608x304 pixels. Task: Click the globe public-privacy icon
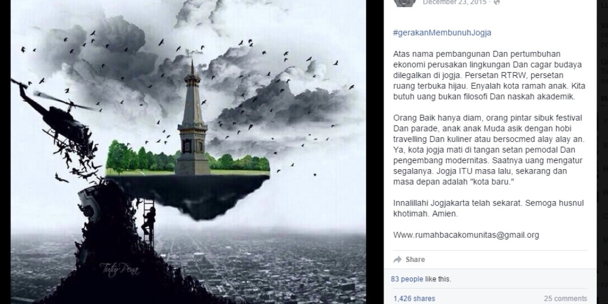[x=496, y=2]
